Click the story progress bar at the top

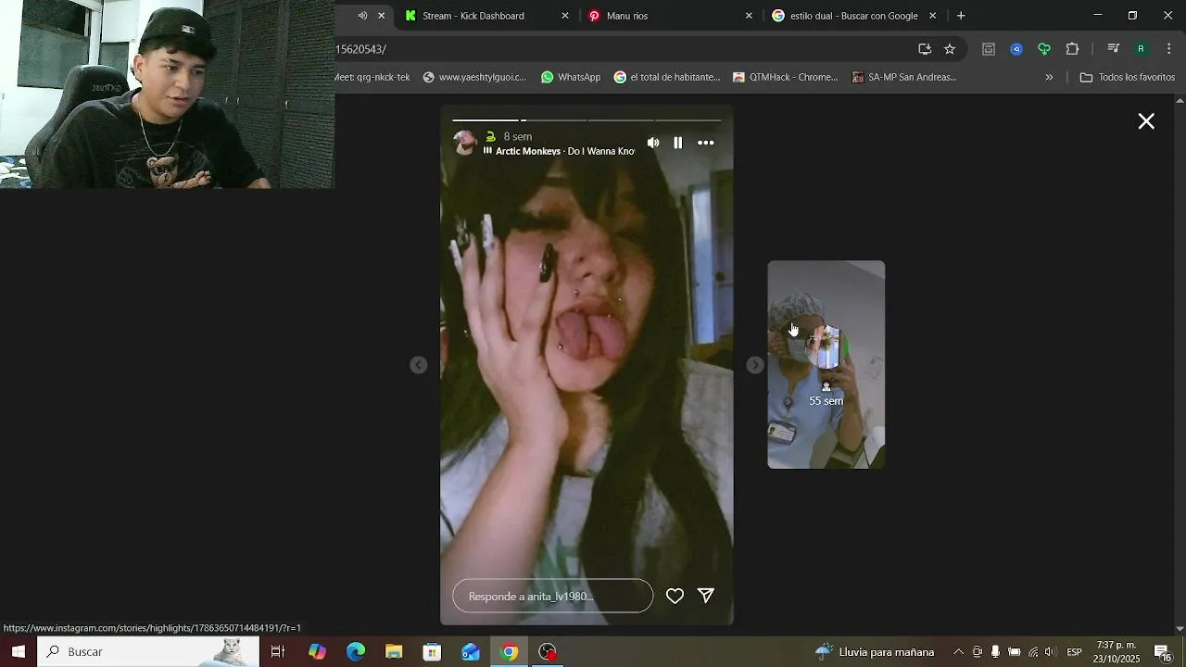587,120
